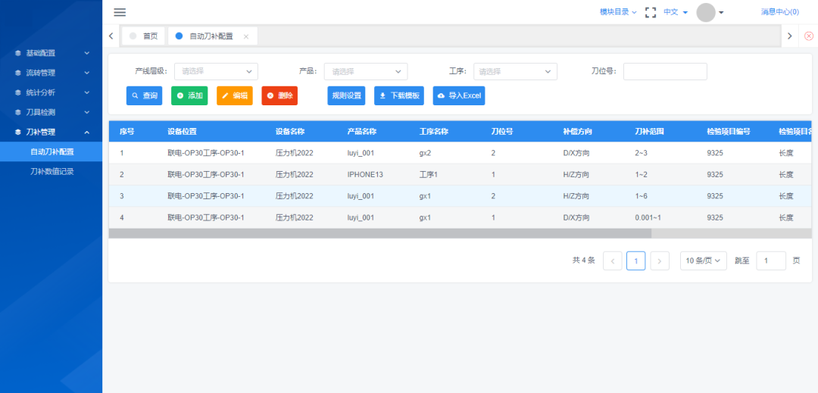The image size is (818, 393).
Task: Open the 工序 select dropdown
Action: (516, 71)
